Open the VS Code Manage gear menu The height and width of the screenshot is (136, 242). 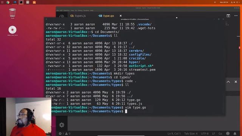point(62,125)
